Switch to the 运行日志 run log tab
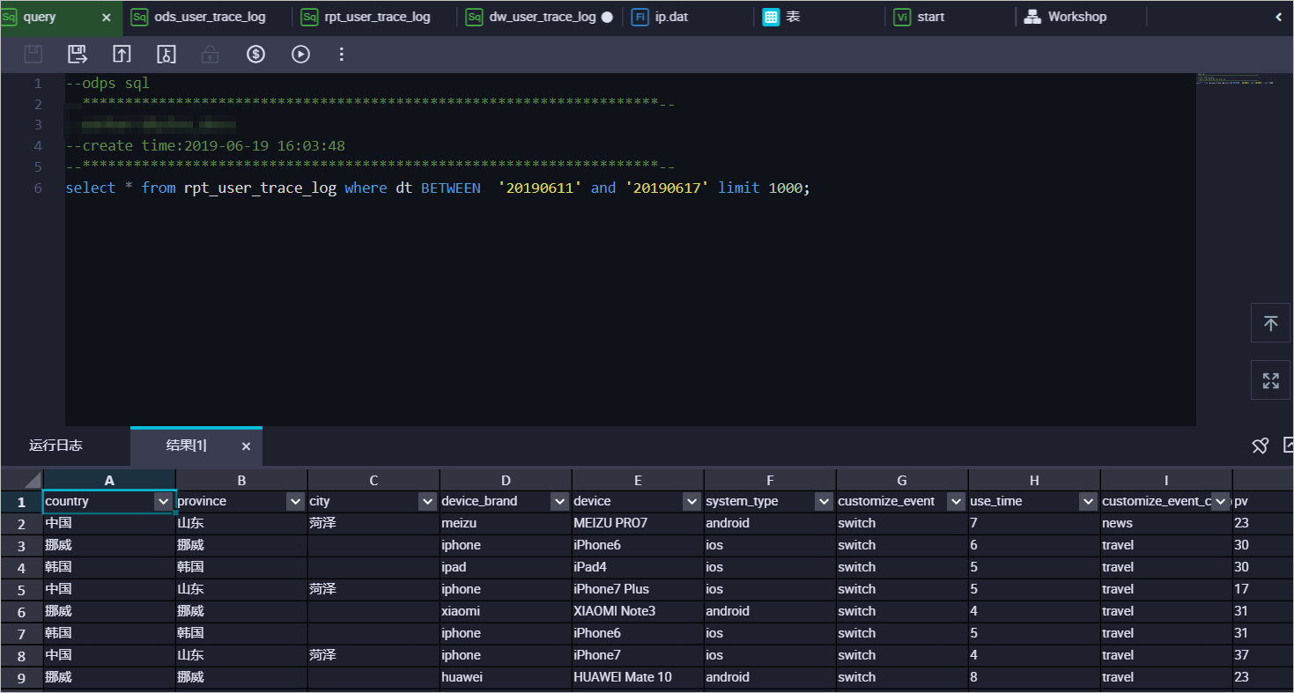 55,446
